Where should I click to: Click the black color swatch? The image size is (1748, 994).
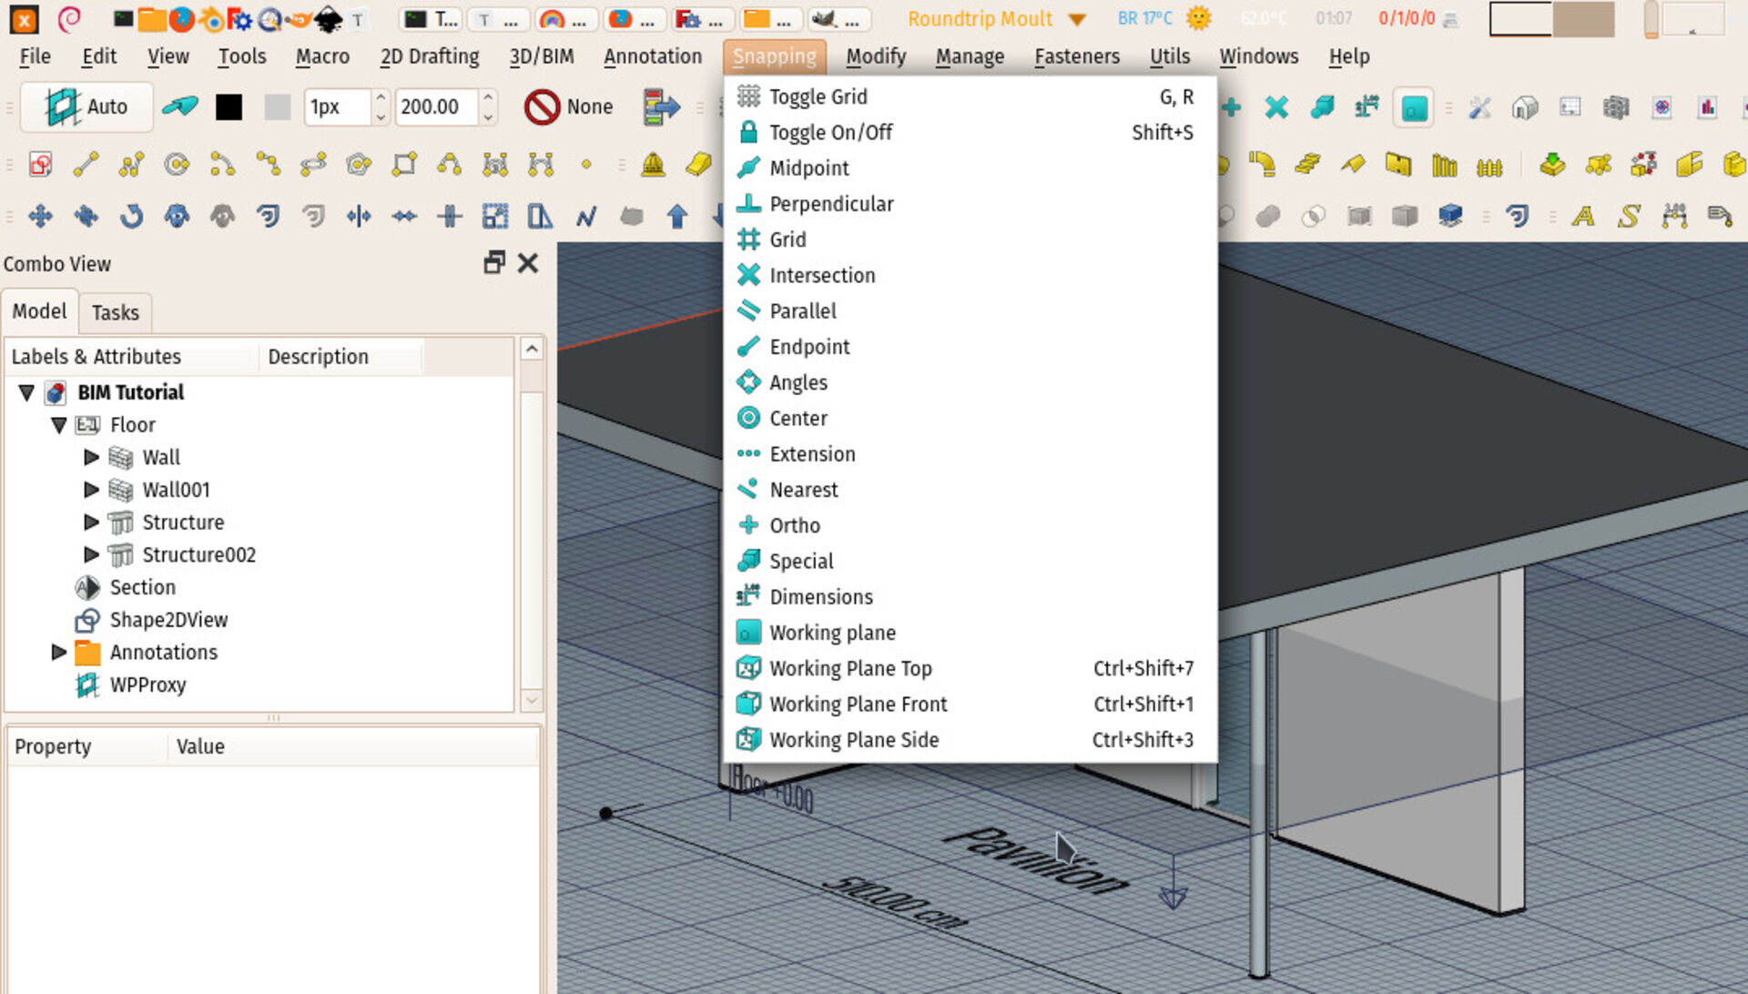229,106
